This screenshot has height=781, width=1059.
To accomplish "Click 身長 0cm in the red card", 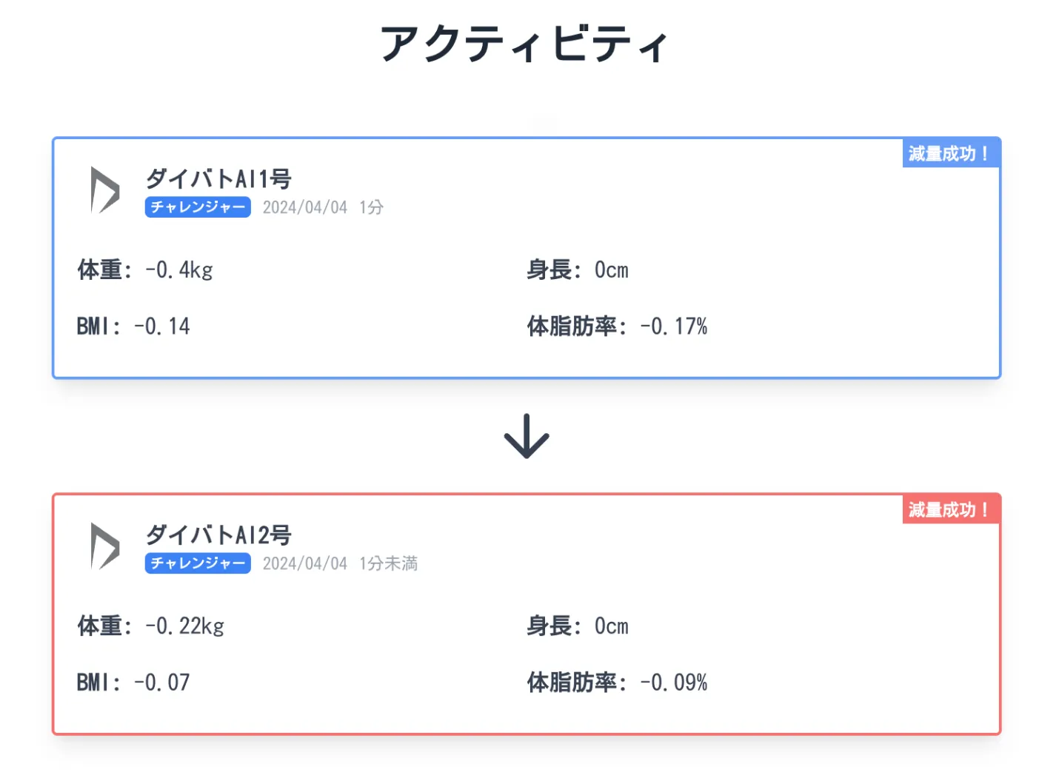I will coord(578,626).
